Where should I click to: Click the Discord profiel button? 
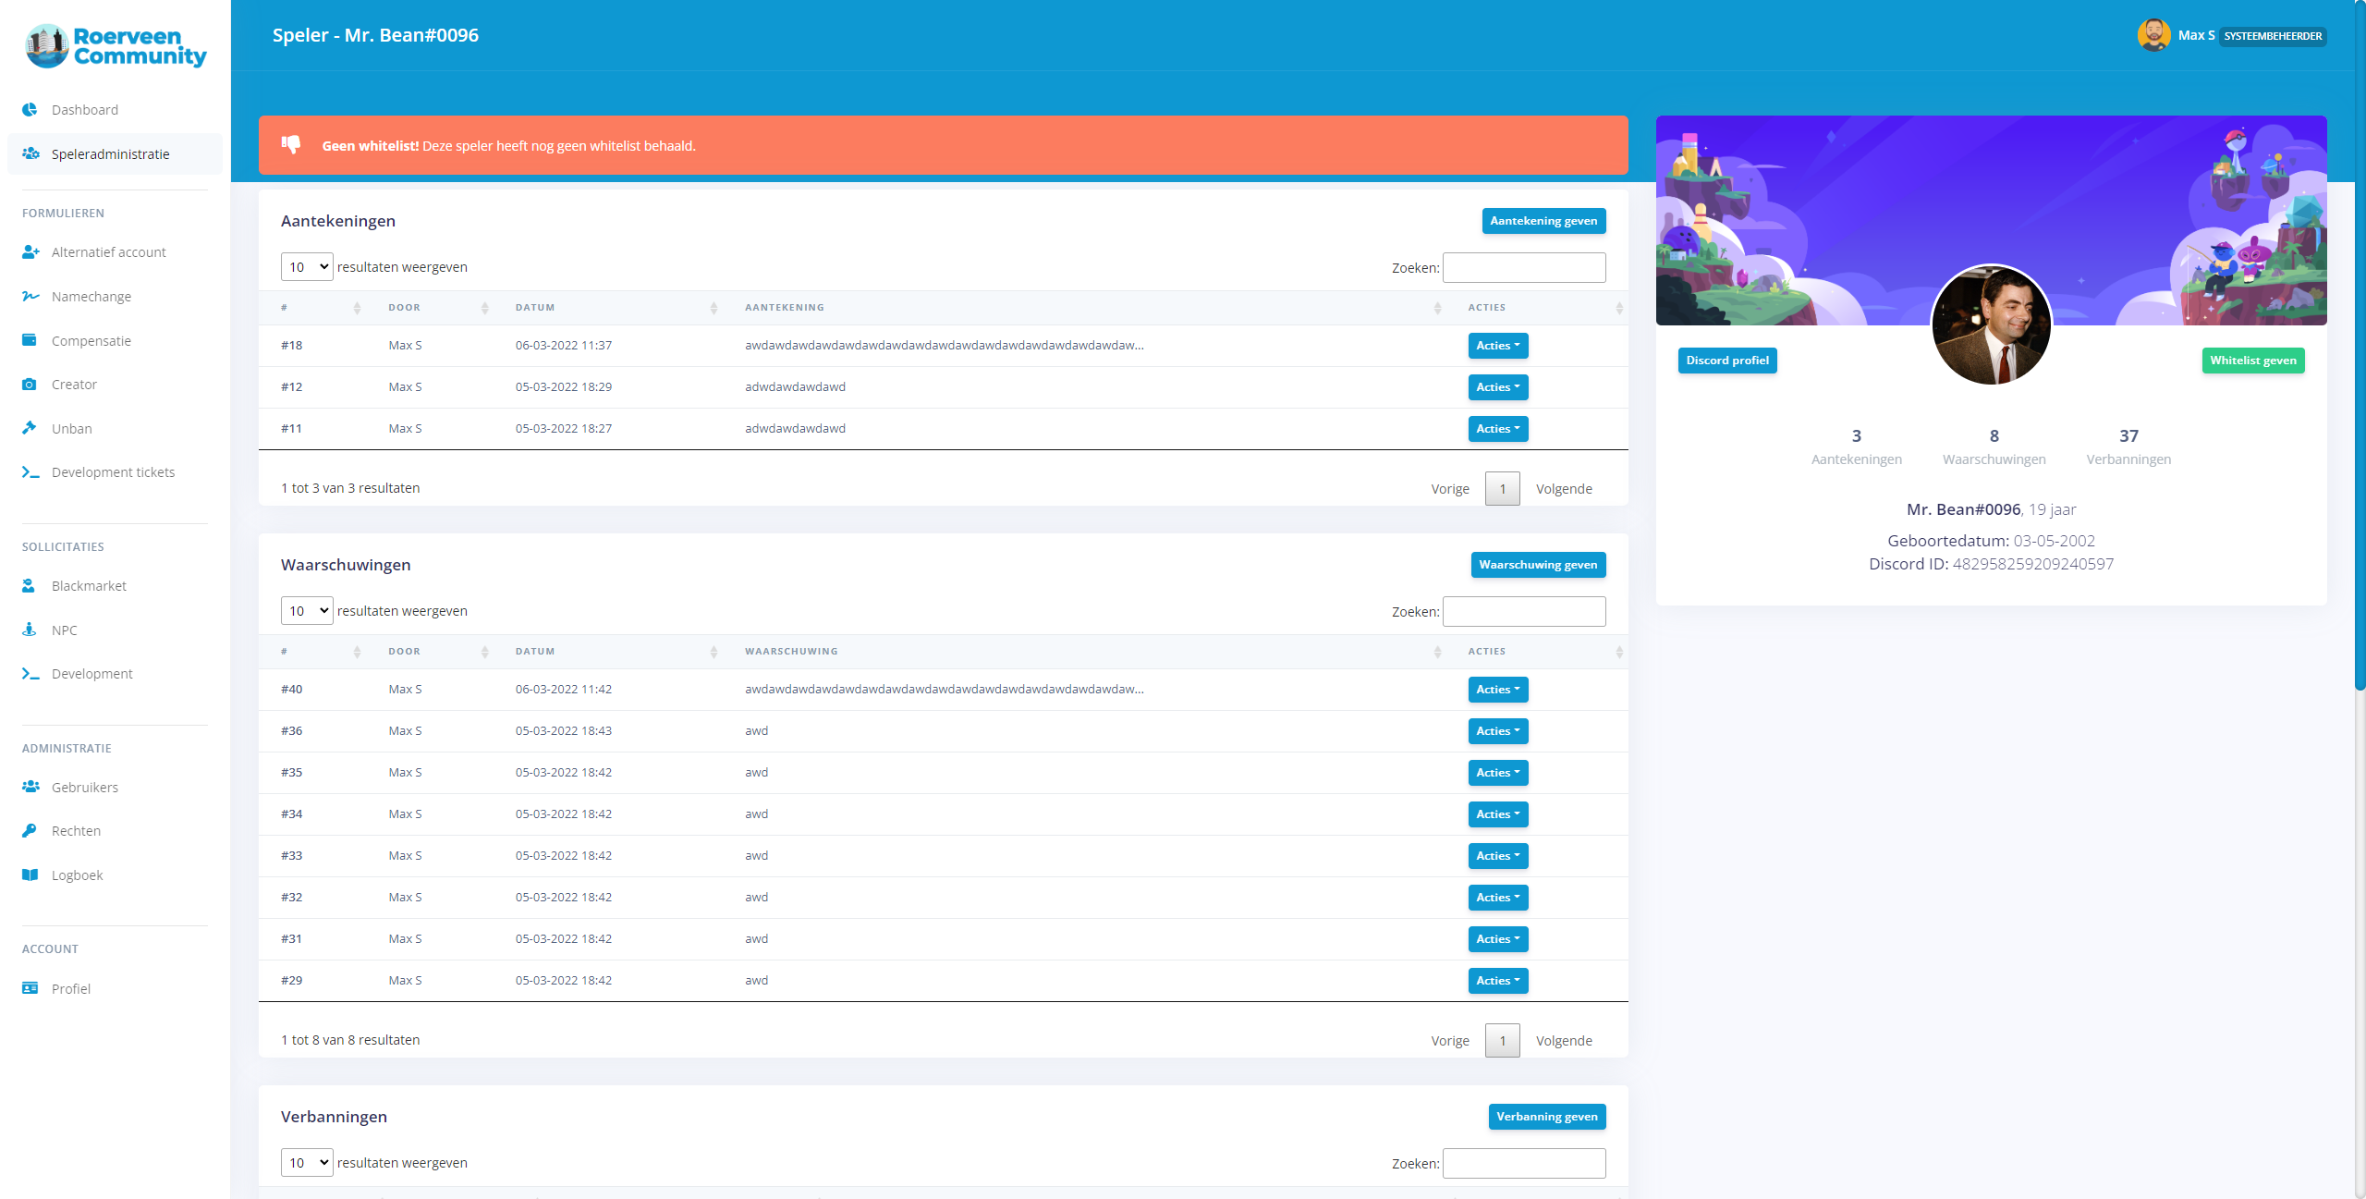[x=1726, y=361]
